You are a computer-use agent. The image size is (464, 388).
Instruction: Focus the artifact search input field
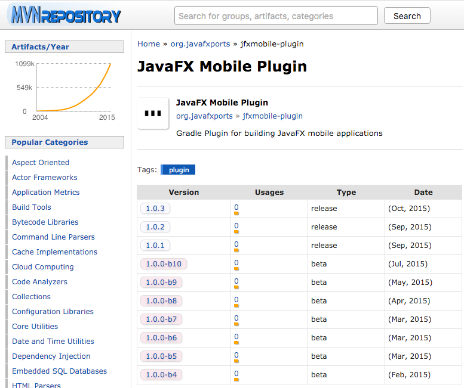point(276,16)
